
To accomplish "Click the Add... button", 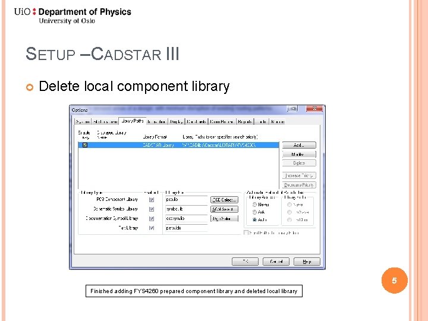I will 299,145.
